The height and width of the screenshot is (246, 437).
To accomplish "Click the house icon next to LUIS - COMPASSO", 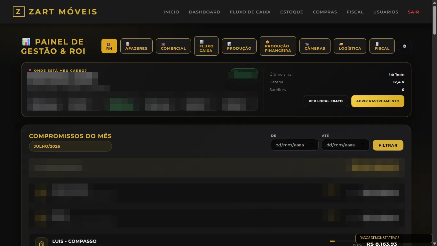I will [x=41, y=243].
